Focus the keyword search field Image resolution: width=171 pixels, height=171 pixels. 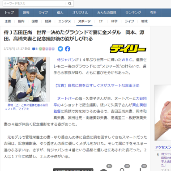click(34, 4)
